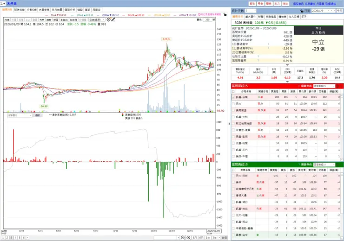Click the 20MA legend color line
This screenshot has height=241, width=344.
(98, 15)
